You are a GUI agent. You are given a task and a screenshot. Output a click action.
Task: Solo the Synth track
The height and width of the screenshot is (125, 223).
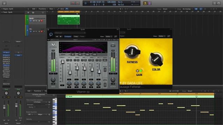[x=36, y=21]
